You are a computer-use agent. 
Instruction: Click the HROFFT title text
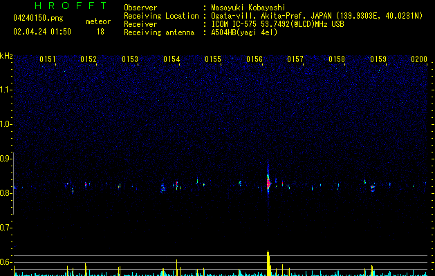coord(71,6)
